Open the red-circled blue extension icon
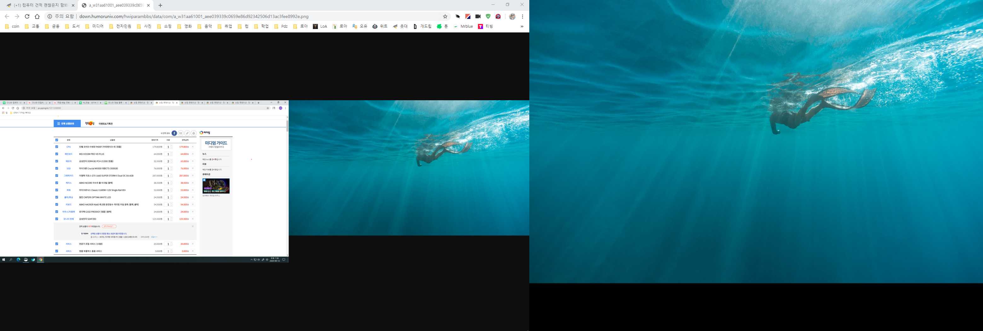This screenshot has width=983, height=331. pyautogui.click(x=498, y=16)
